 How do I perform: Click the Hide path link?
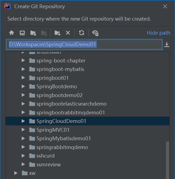point(158,33)
